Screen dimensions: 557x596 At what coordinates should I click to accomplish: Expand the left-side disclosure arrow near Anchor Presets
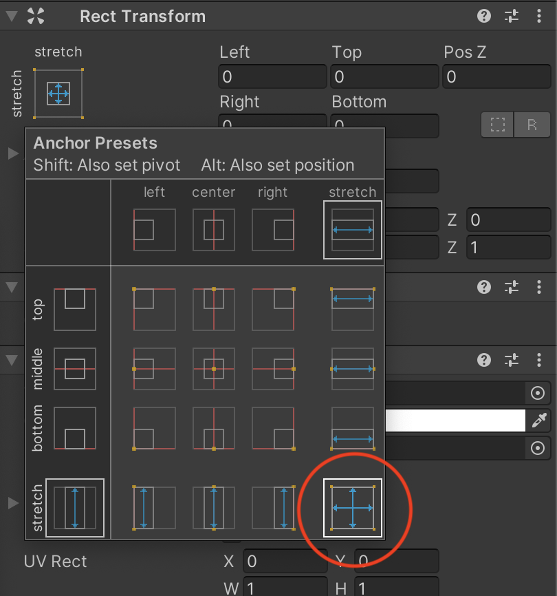(x=12, y=153)
